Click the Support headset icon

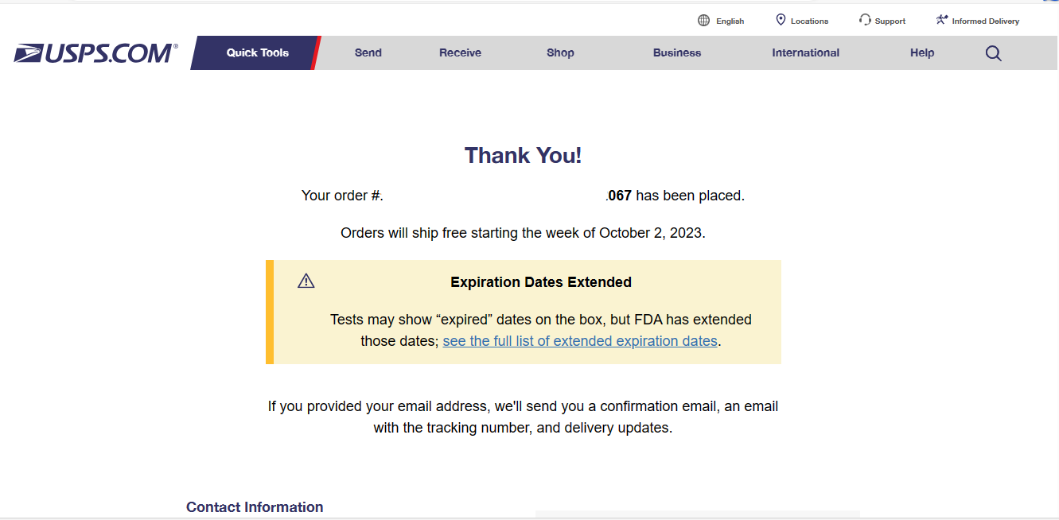[x=865, y=20]
